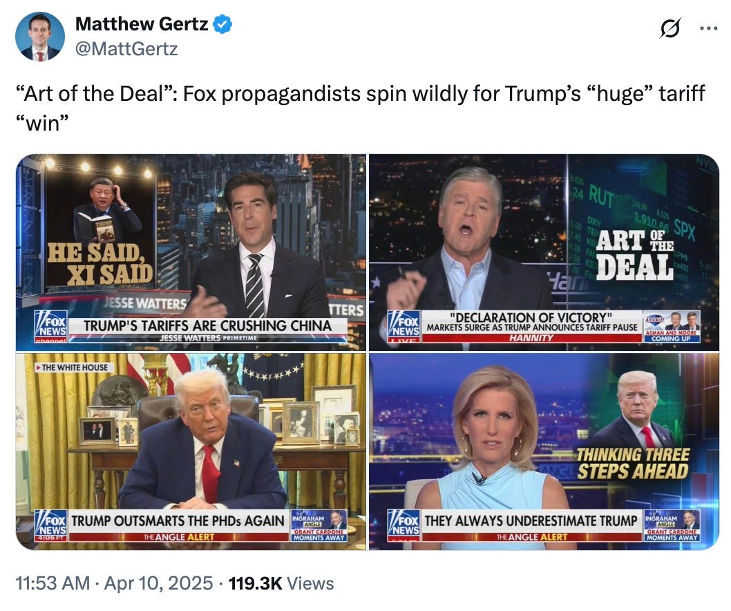Click the Matthew Gertz display name
The image size is (731, 611).
142,23
